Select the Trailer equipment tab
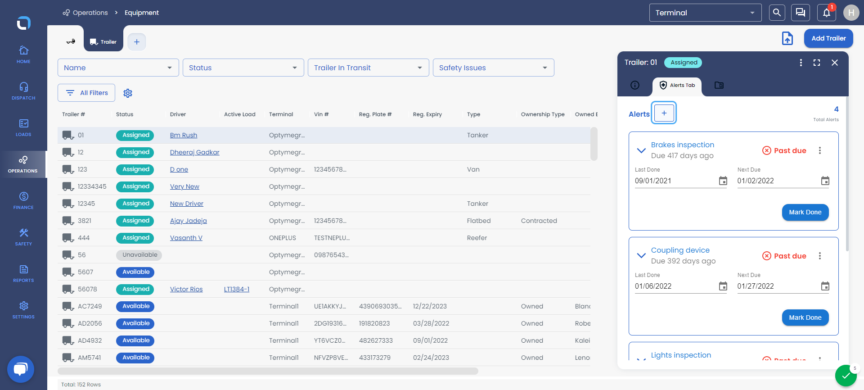 tap(103, 42)
